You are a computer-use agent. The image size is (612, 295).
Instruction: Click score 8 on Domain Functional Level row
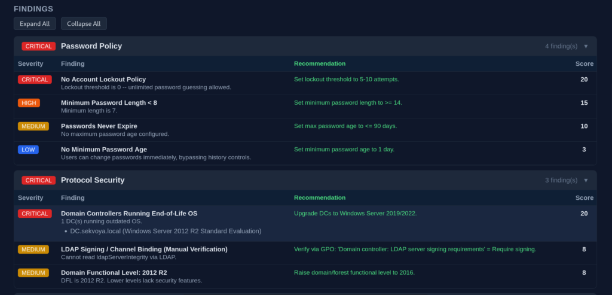[584, 273]
